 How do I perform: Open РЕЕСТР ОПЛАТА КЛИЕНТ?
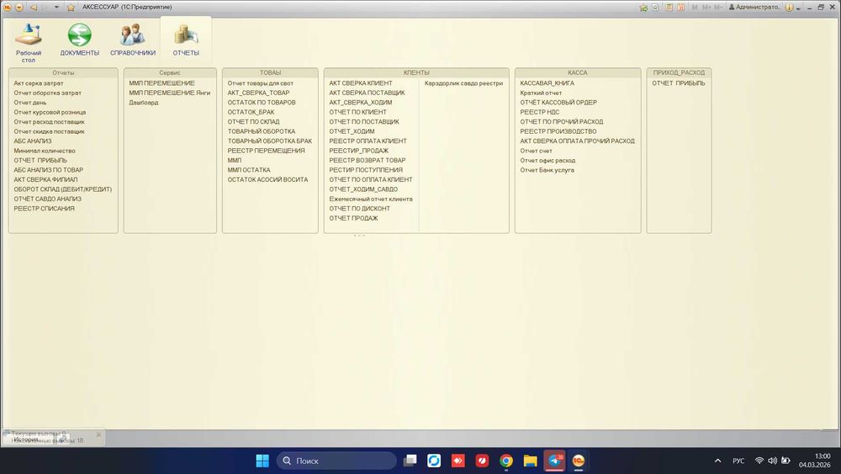(368, 141)
